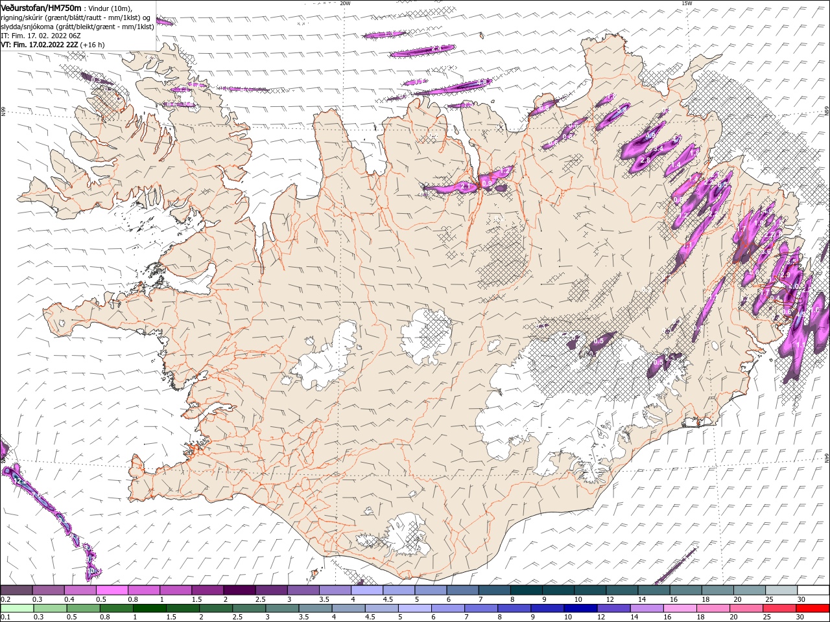Click the 14 light purple rain scale swatch
830x622 pixels.
click(x=647, y=608)
